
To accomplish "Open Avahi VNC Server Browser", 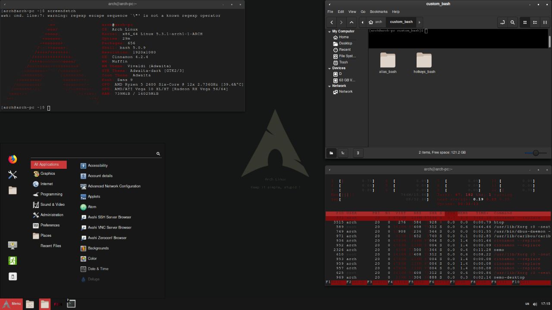I will point(106,227).
